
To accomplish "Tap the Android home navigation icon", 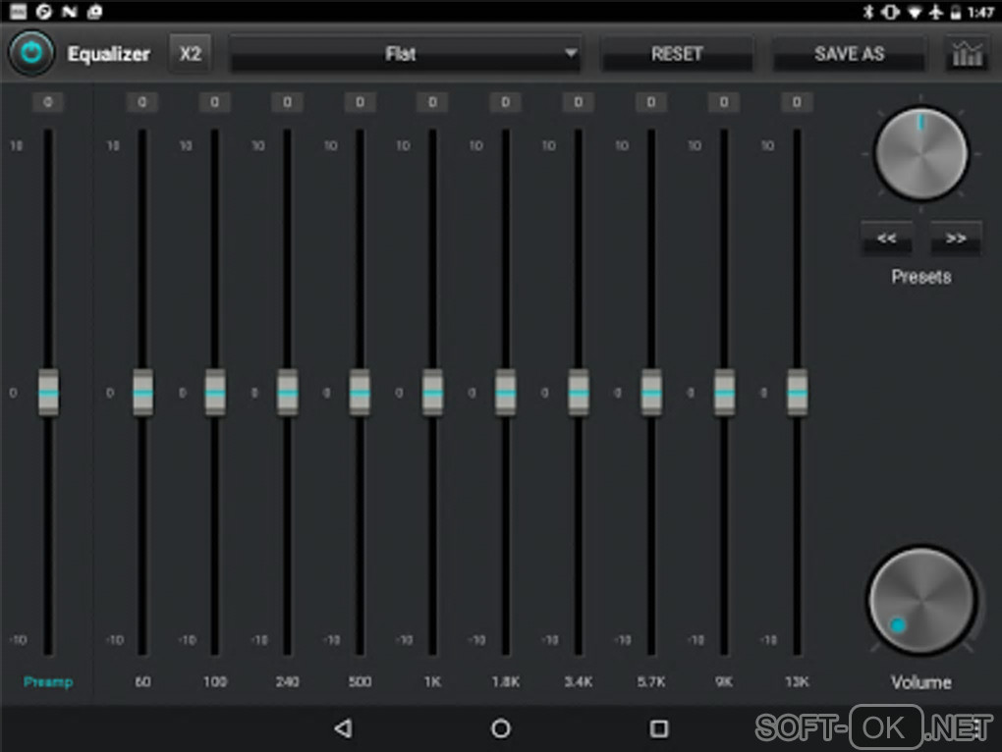I will [501, 727].
